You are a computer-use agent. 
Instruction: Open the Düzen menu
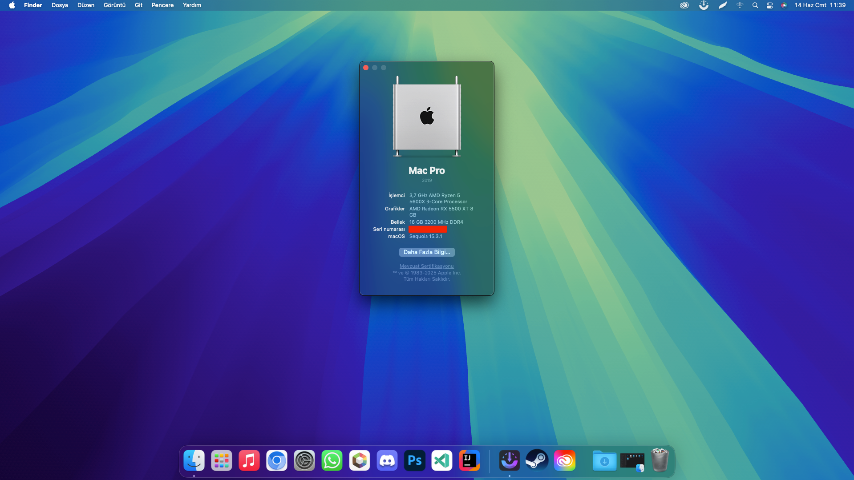pos(86,5)
